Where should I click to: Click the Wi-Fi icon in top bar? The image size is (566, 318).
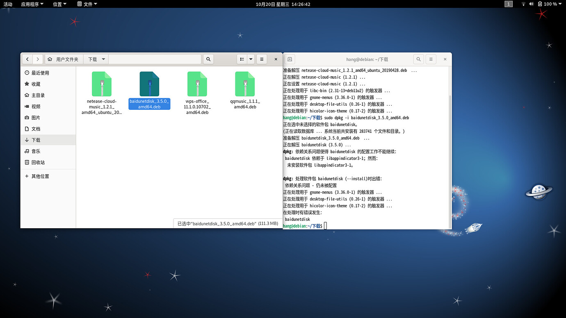(x=524, y=4)
